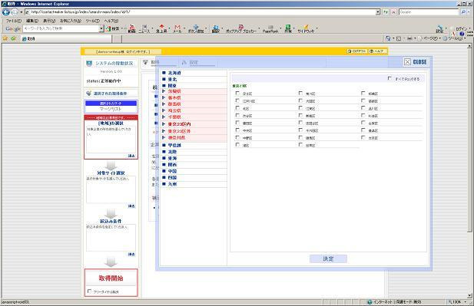Open メール Gmail icon in Google toolbar
Viewport: 474px width, 306px height.
tap(177, 29)
